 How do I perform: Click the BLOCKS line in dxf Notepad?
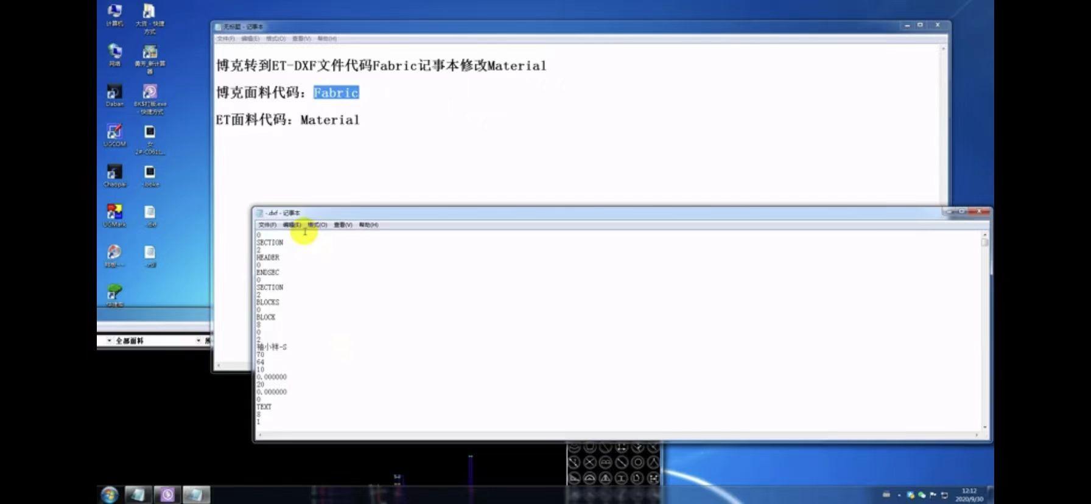(x=268, y=302)
